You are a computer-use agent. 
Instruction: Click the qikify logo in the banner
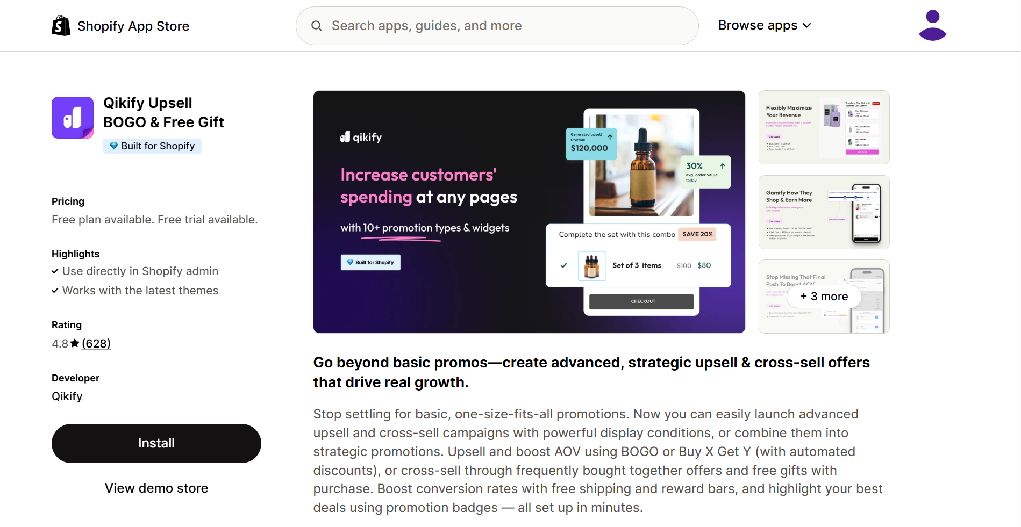(x=361, y=137)
